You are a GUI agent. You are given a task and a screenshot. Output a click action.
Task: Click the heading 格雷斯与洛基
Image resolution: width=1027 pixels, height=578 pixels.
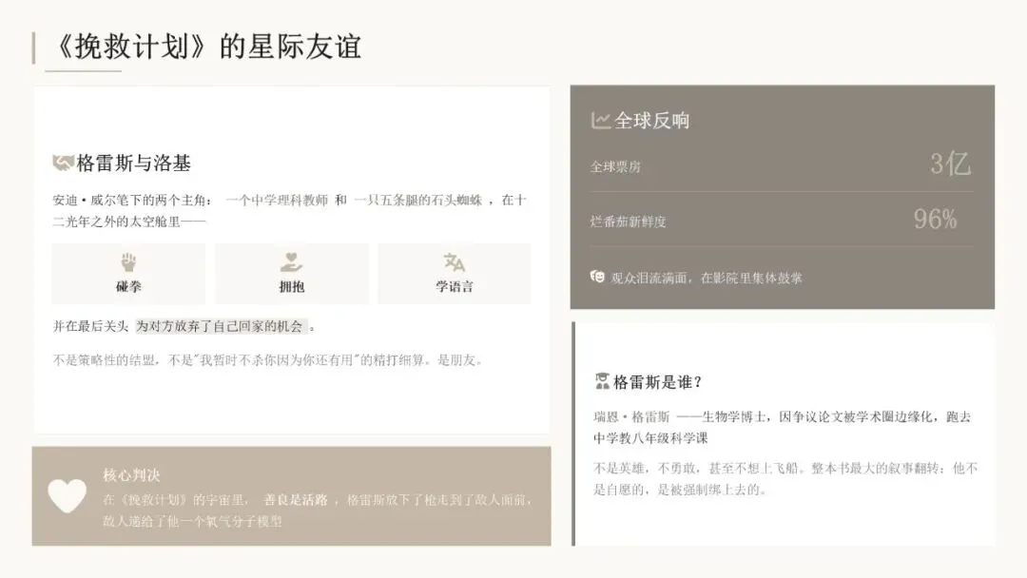pyautogui.click(x=134, y=163)
